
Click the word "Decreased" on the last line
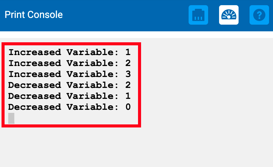tap(35, 107)
